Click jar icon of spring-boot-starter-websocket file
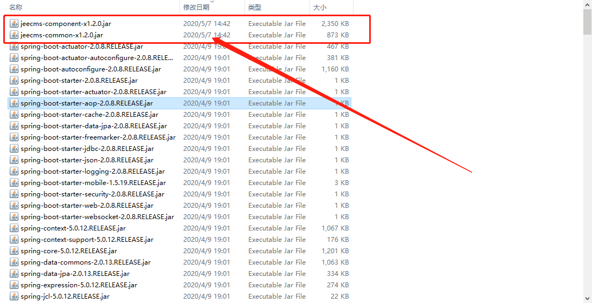The width and height of the screenshot is (592, 303). click(14, 216)
